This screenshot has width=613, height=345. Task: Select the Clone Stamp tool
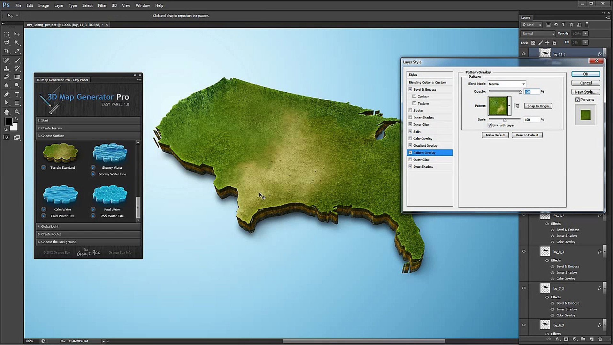coord(6,68)
